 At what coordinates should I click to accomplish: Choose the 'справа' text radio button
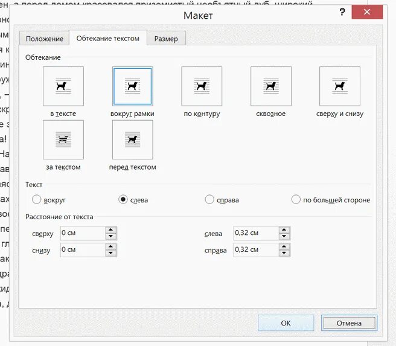209,199
